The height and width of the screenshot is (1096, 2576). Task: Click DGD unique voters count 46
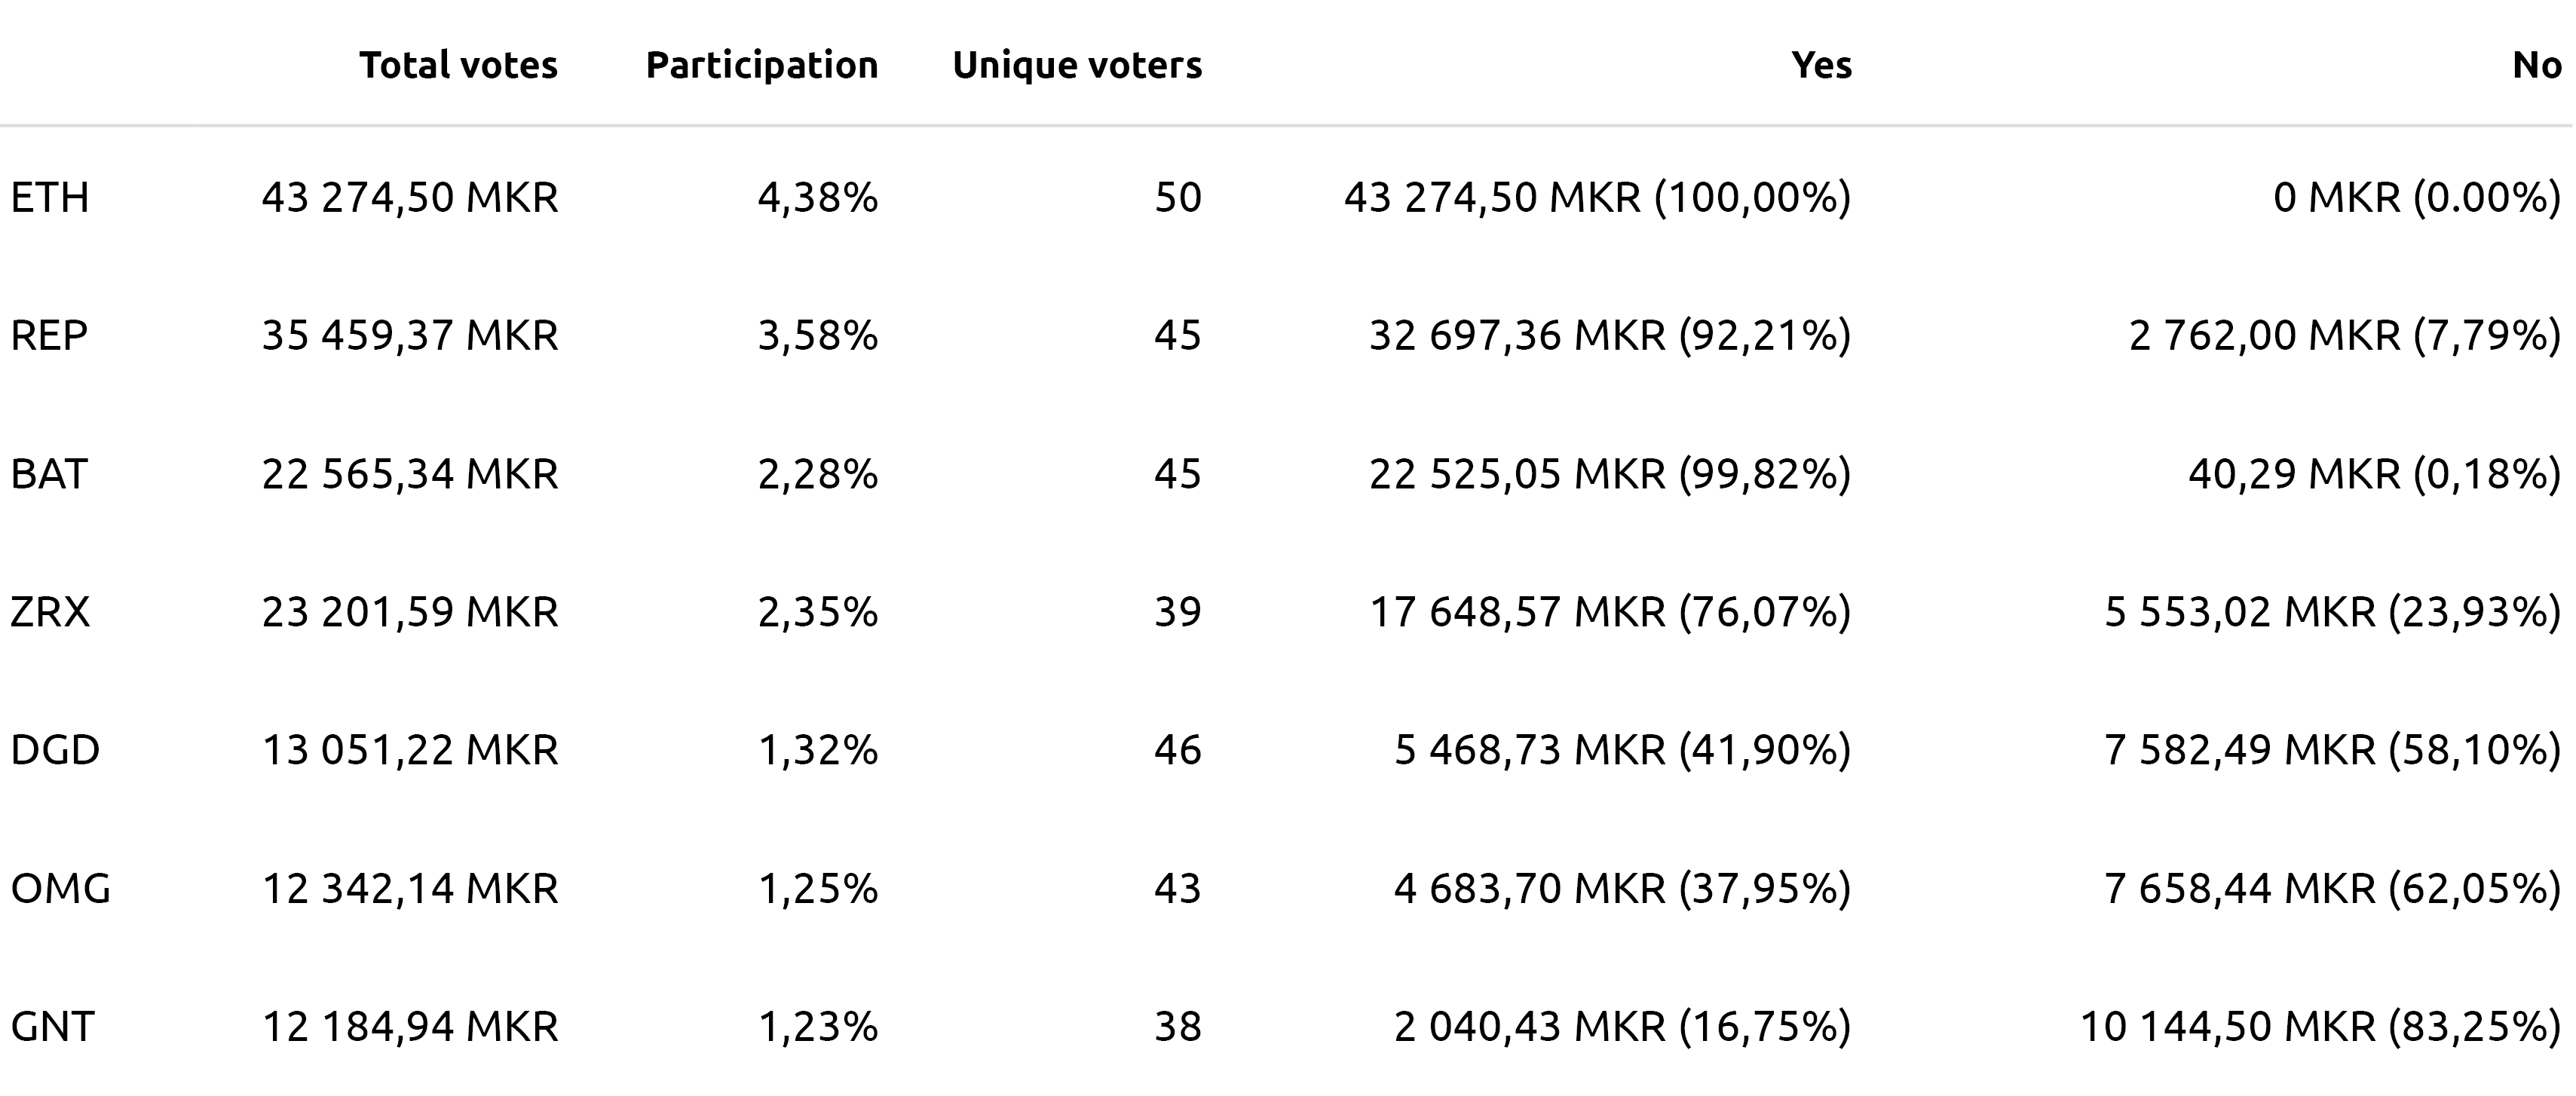click(x=1177, y=749)
